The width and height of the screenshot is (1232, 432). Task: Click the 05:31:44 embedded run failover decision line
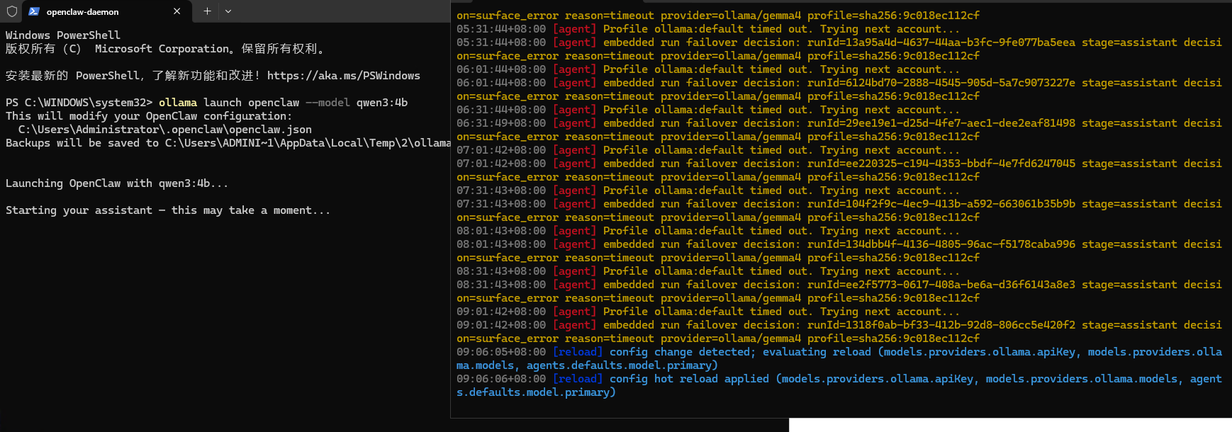coord(839,42)
